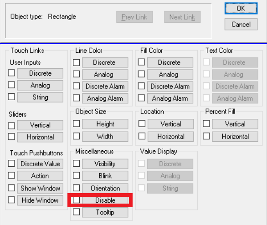
Task: Tick Fill Color Discrete checkbox
Action: 141,62
